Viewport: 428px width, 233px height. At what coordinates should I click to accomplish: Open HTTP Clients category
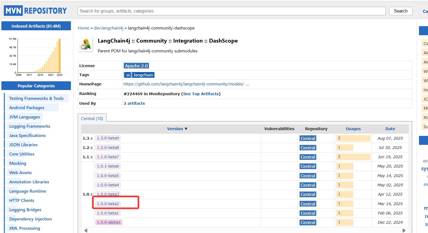tap(22, 200)
